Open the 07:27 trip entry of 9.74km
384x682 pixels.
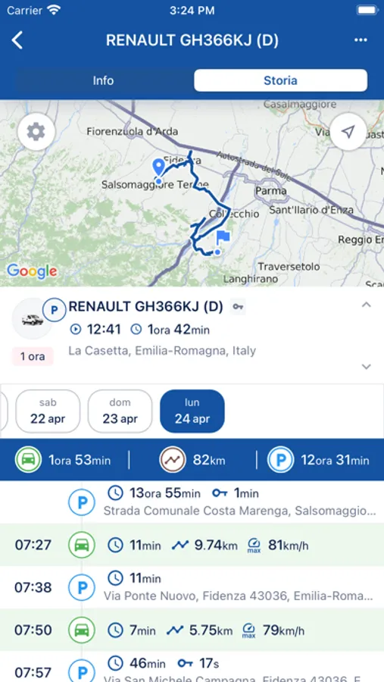coord(192,545)
